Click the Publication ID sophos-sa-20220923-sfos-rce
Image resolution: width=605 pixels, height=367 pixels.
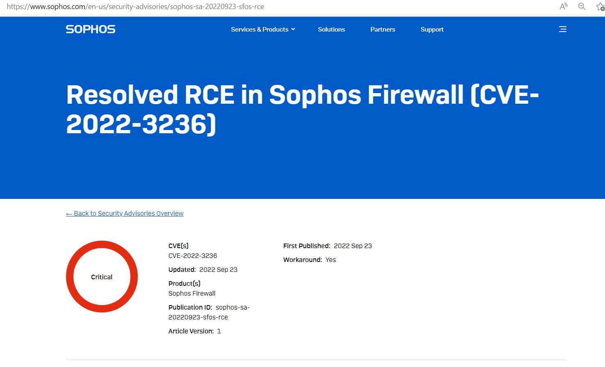[x=209, y=312]
